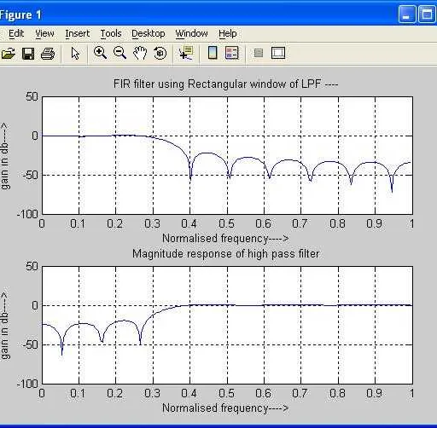Enable the Rotate 3D tool
Image resolution: width=437 pixels, height=428 pixels.
(x=160, y=53)
